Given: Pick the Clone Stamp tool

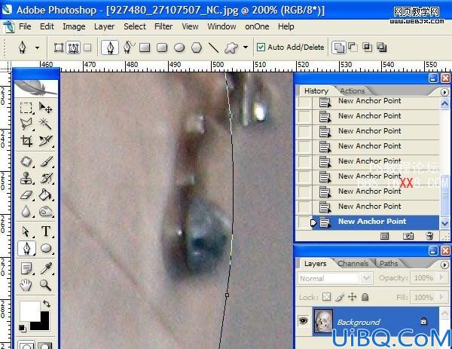Looking at the screenshot, I should [26, 178].
